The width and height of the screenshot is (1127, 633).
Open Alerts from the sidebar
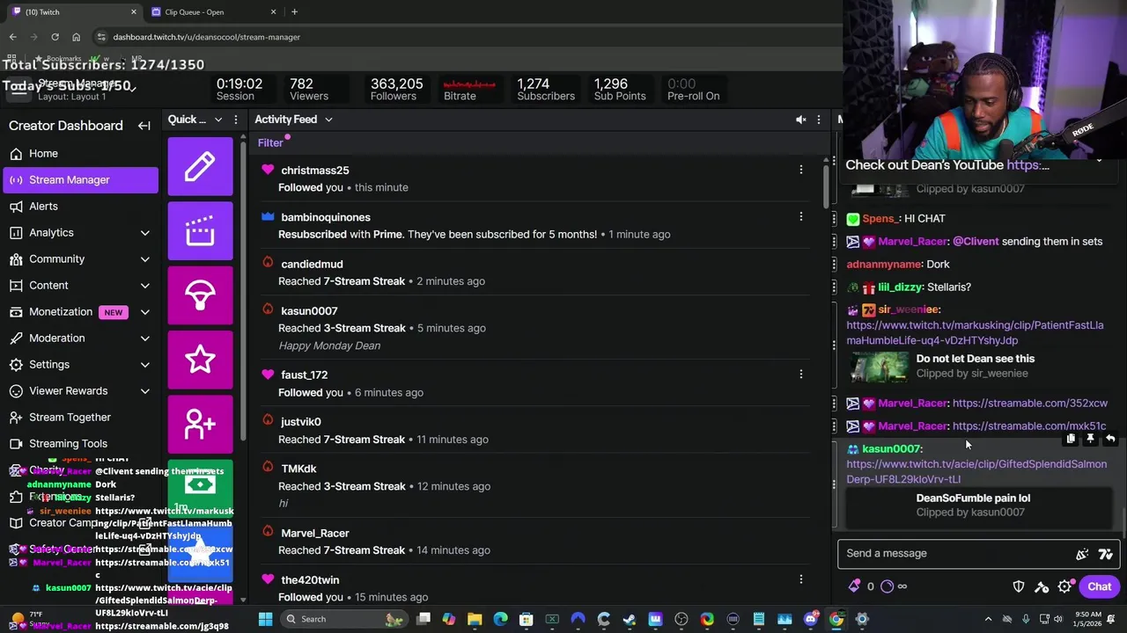click(x=80, y=206)
